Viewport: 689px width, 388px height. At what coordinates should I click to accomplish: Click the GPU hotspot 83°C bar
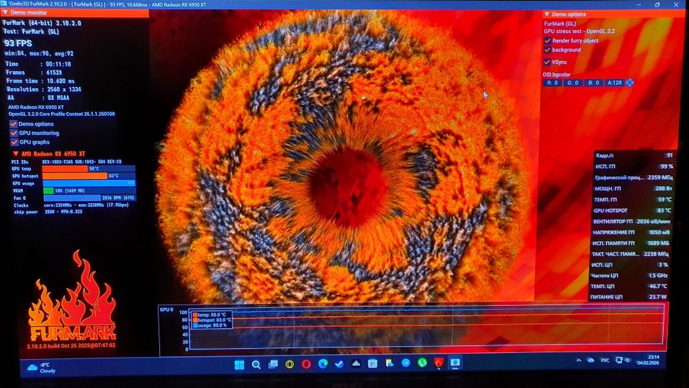tap(88, 176)
